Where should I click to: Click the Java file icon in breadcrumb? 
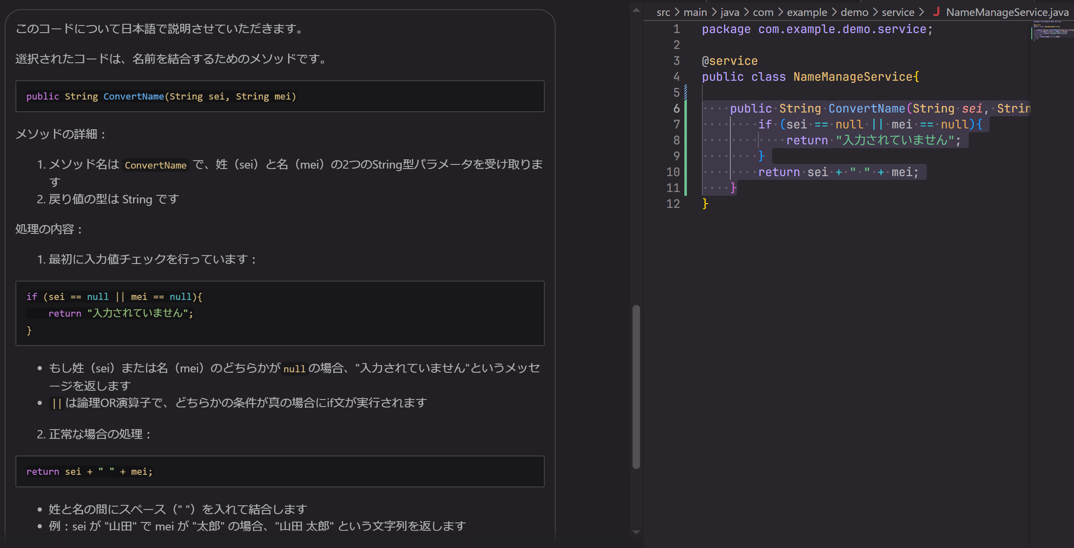936,12
